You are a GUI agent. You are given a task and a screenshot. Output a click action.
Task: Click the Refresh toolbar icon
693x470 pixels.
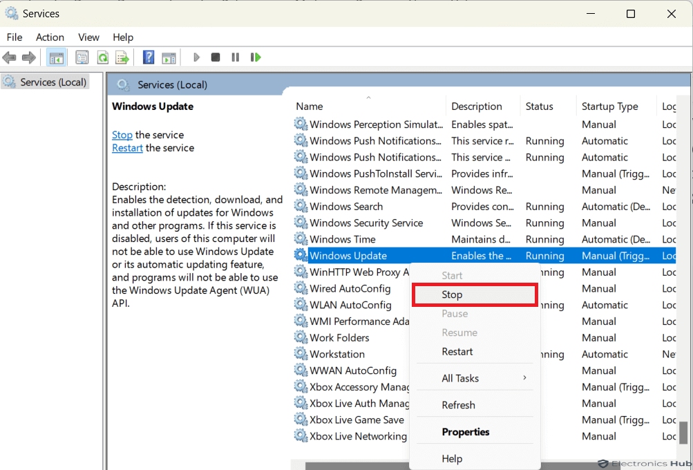[x=102, y=57]
